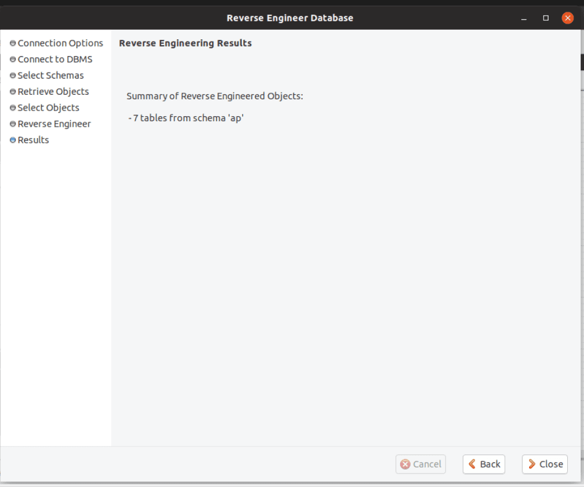Go Back to the previous wizard step
This screenshot has height=487, width=584.
pos(484,464)
